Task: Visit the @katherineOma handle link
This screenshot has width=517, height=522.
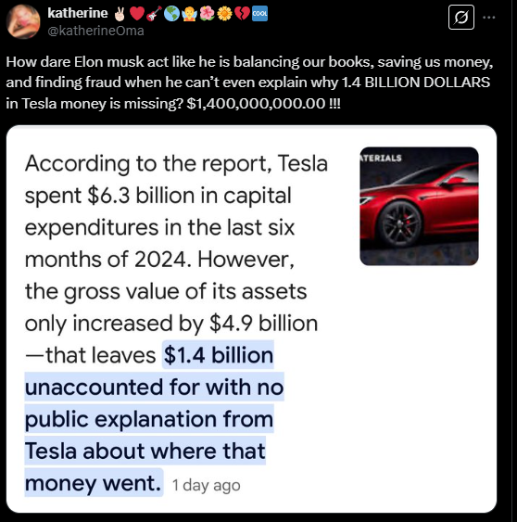Action: point(95,31)
